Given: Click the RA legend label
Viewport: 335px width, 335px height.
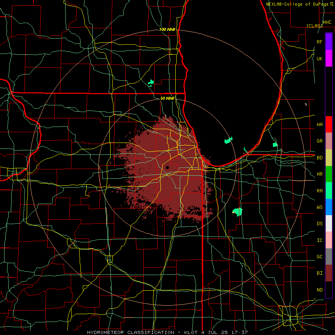Looking at the screenshot, I should click(x=319, y=191).
